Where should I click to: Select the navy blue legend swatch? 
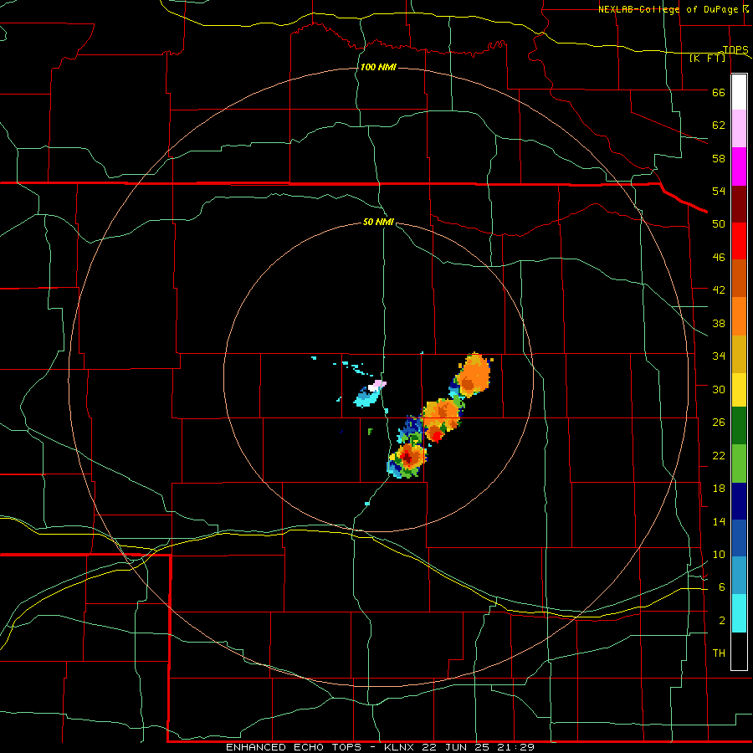(739, 501)
